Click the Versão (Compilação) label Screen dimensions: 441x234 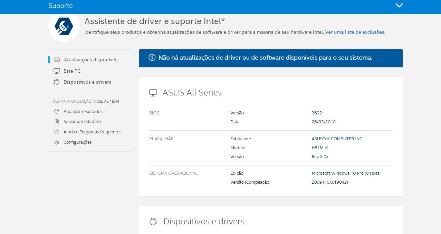pyautogui.click(x=250, y=182)
